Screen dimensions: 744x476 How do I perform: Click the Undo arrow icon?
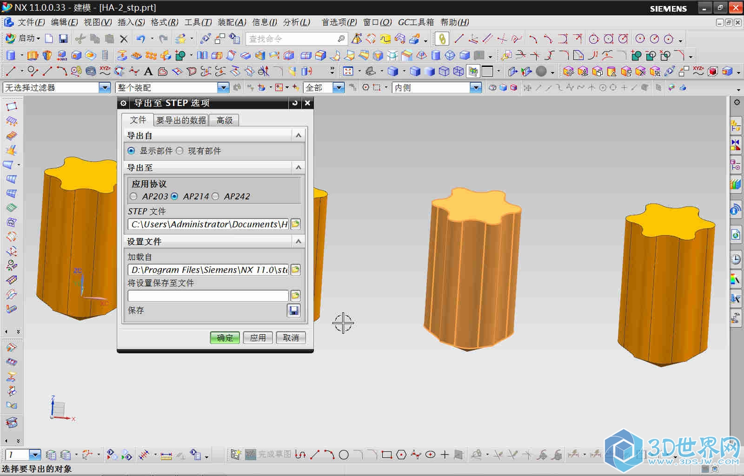141,39
